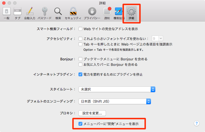This screenshot has width=205, height=132.
Task: Open the タブ (Tabs) preferences pane
Action: click(18, 13)
